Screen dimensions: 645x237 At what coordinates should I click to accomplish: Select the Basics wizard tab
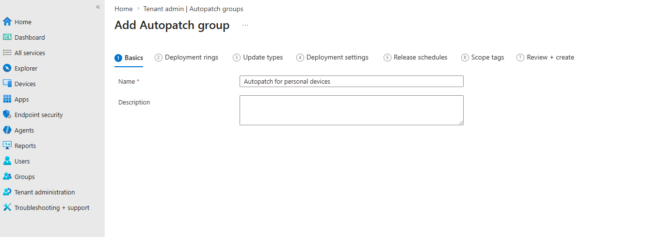(x=129, y=58)
